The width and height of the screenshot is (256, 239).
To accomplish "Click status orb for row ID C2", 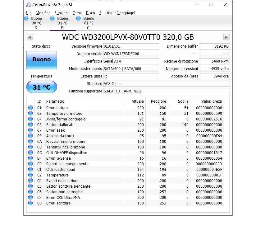I will (30, 175).
